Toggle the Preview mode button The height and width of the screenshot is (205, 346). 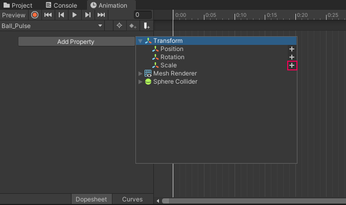tap(13, 15)
